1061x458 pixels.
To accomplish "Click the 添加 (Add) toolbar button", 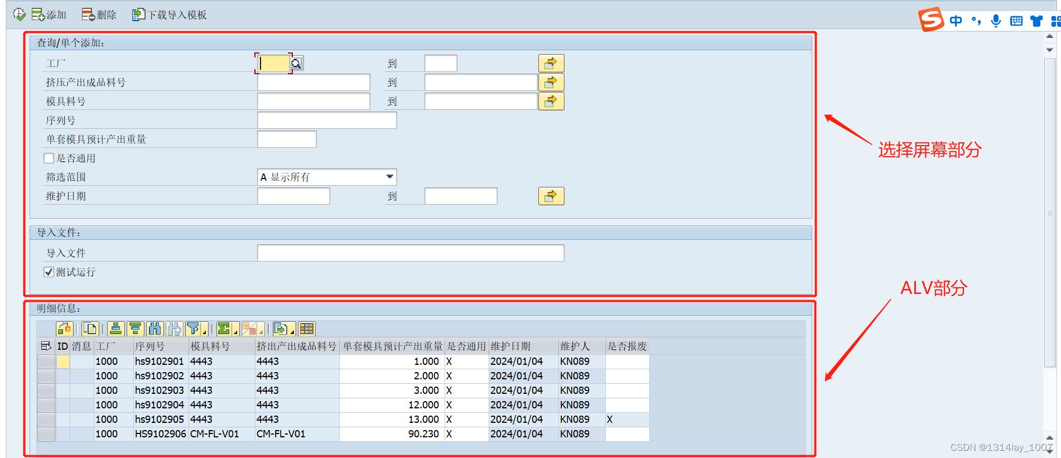I will tap(49, 15).
